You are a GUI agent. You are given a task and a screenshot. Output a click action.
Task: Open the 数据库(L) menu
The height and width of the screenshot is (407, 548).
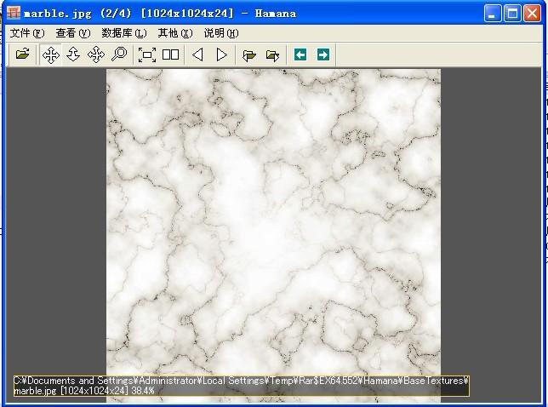[124, 33]
